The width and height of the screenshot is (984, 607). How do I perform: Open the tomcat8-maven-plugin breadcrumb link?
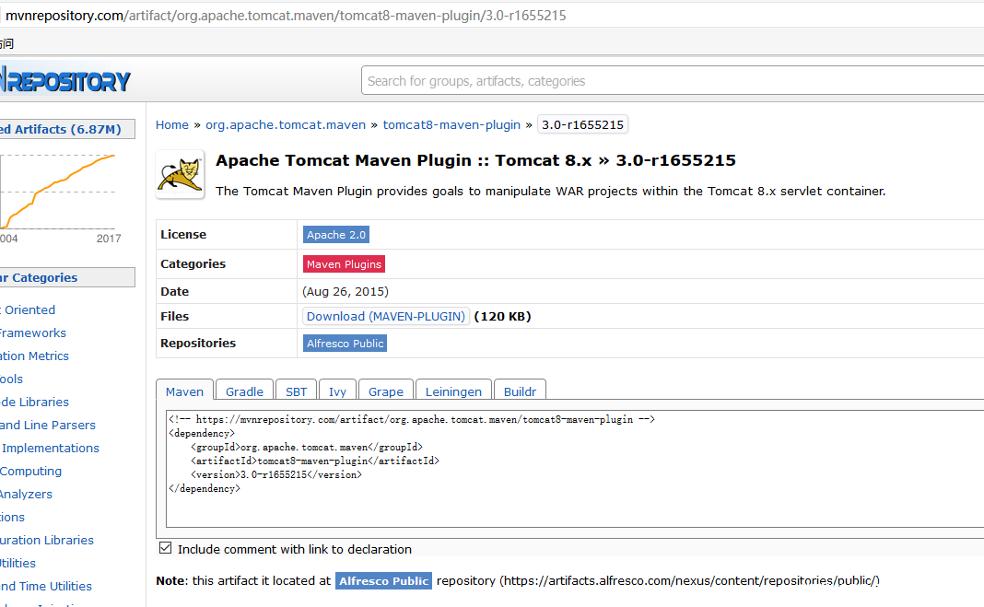point(451,124)
